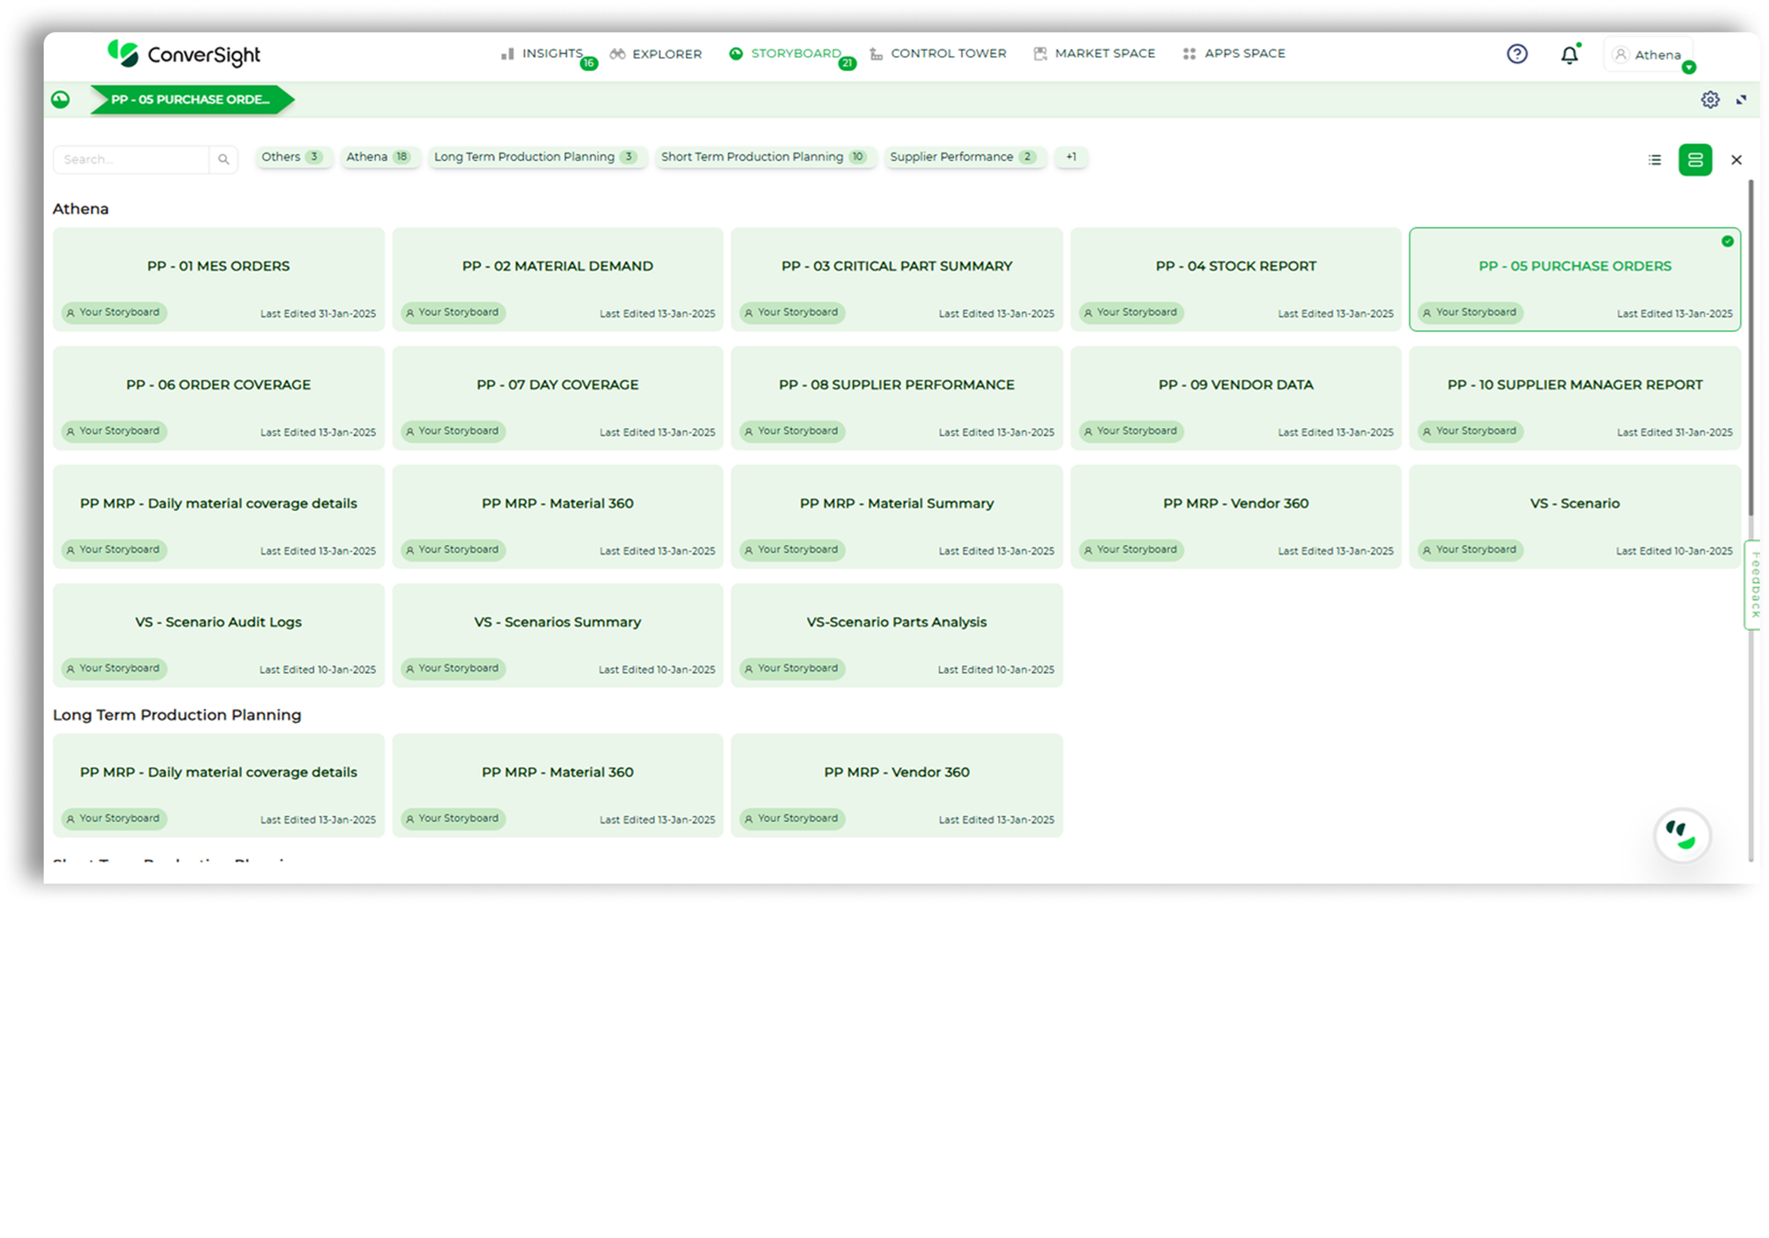
Task: Toggle fullscreen expand icon
Action: [1741, 99]
